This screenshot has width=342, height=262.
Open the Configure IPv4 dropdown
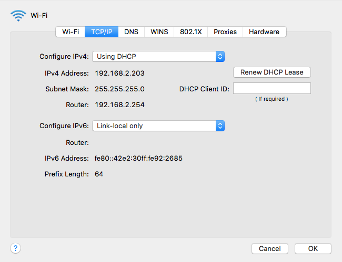(158, 57)
